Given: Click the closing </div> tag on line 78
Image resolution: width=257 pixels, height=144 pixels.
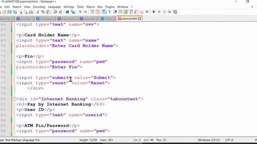Looking at the screenshot, I should (x=36, y=88).
